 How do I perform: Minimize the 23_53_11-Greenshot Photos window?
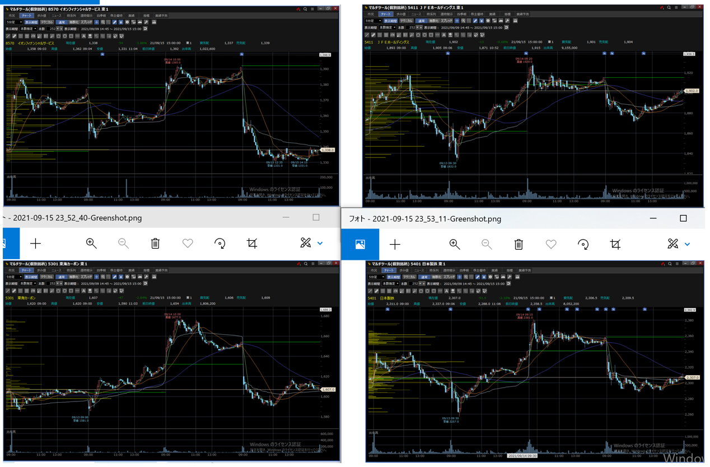pos(653,218)
